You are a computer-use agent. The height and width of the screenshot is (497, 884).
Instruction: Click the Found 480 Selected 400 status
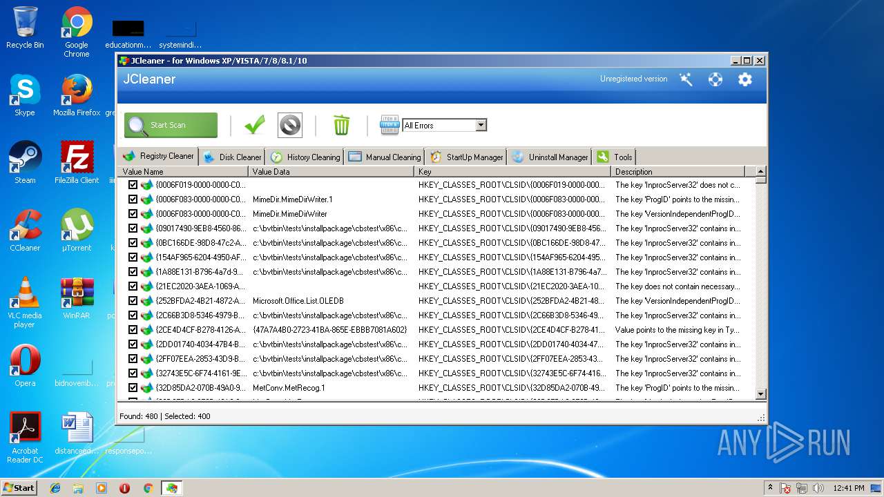pyautogui.click(x=165, y=416)
